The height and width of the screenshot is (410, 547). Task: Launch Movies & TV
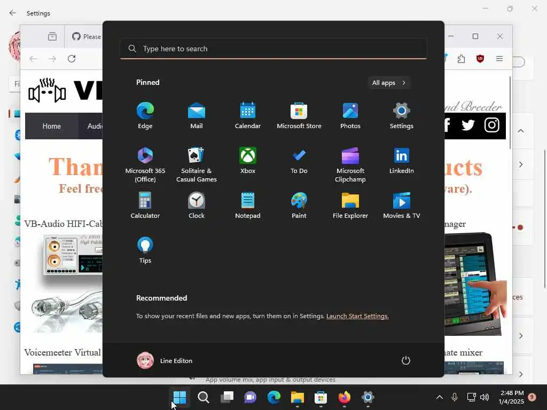[x=402, y=206]
